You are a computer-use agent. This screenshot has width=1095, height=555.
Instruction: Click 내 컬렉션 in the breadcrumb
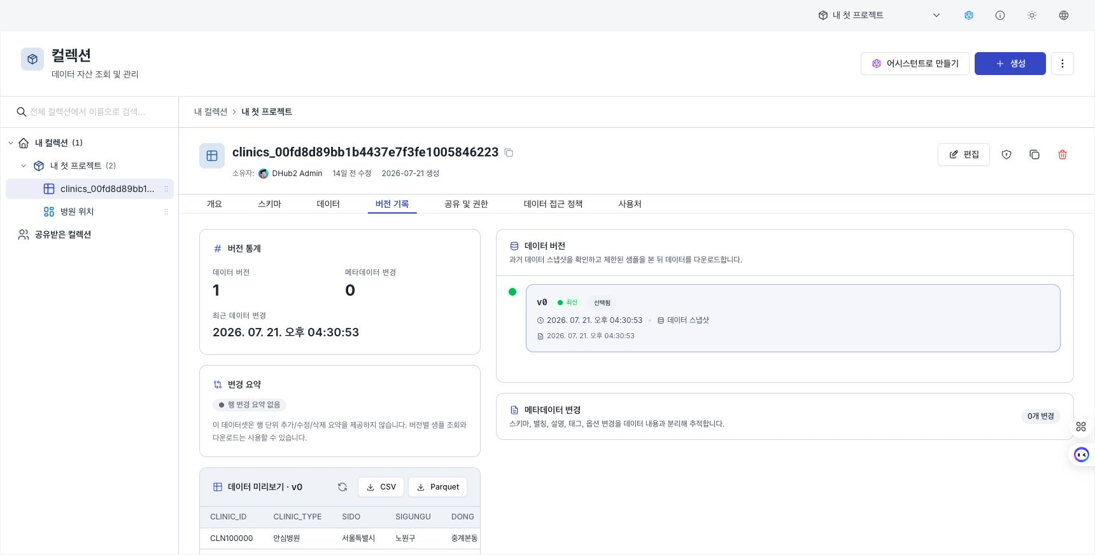[x=211, y=112]
